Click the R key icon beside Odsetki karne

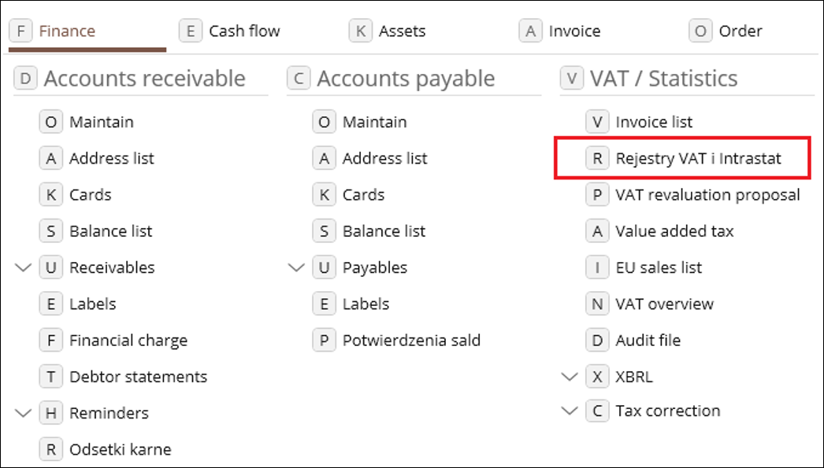51,450
